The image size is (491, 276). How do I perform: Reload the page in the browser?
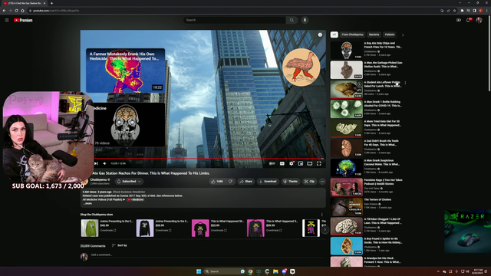point(16,10)
